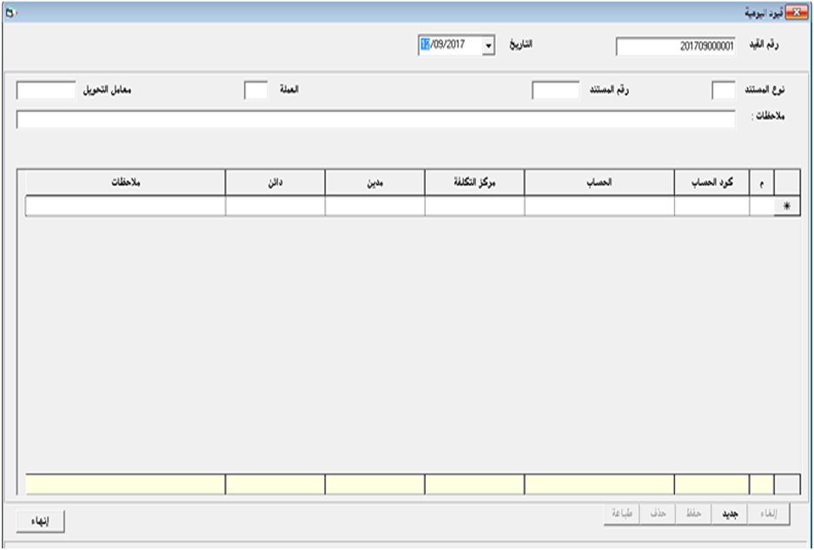Click the form icon in the title bar's left corner

pyautogui.click(x=10, y=11)
